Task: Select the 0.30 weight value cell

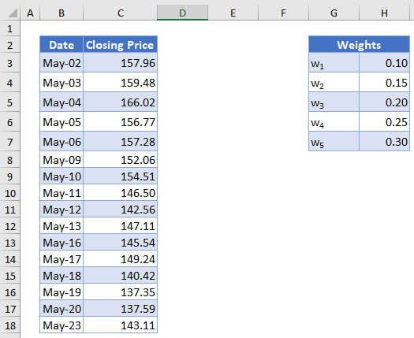Action: coord(385,142)
